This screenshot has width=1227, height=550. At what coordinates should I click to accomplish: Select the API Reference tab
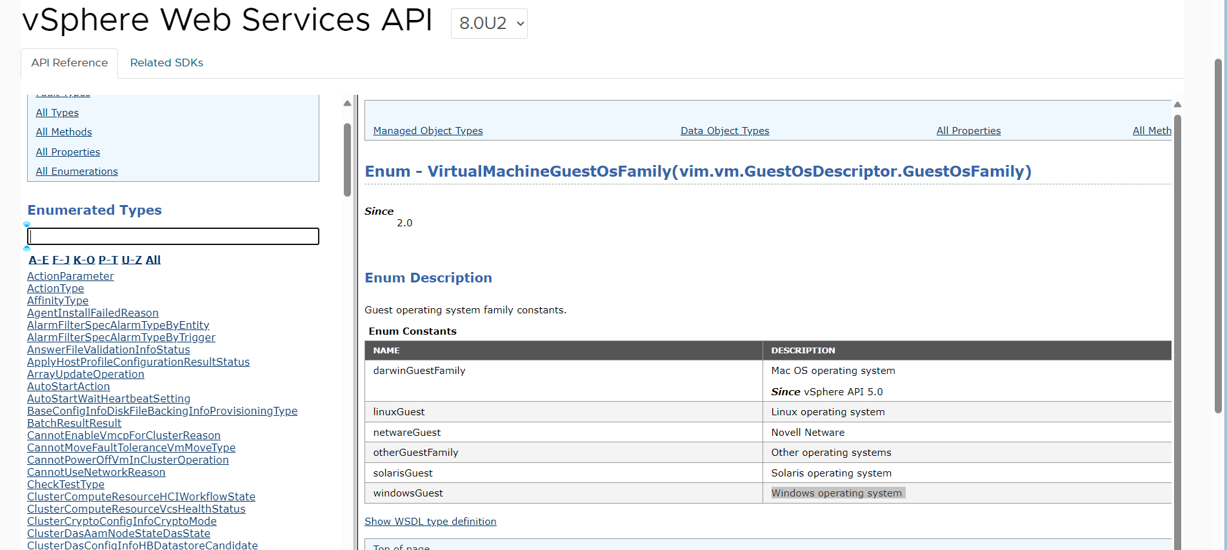pyautogui.click(x=70, y=63)
